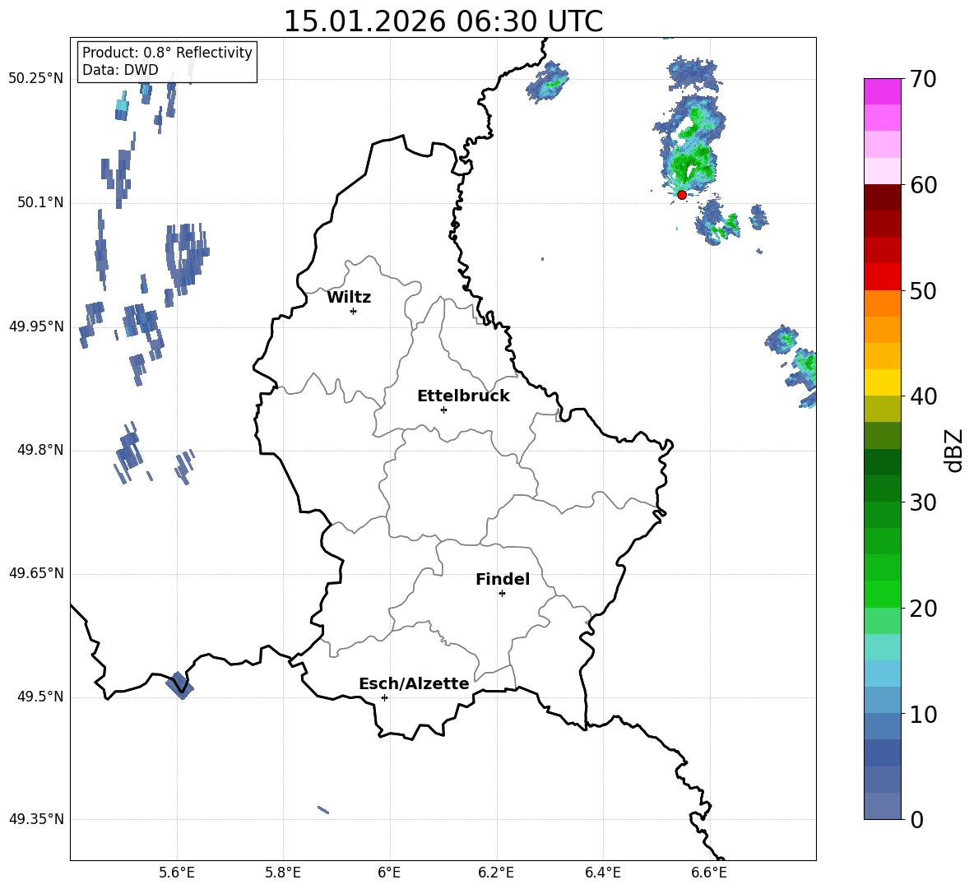974x889 pixels.
Task: Click the 49.65°N latitude tick label
Action: 36,573
